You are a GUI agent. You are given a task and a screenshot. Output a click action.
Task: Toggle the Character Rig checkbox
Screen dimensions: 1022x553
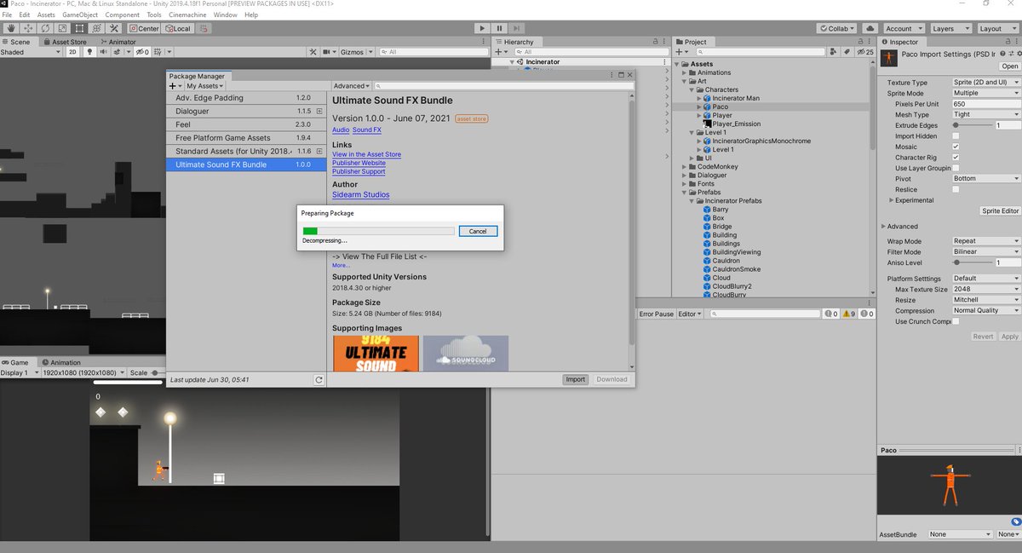tap(956, 158)
